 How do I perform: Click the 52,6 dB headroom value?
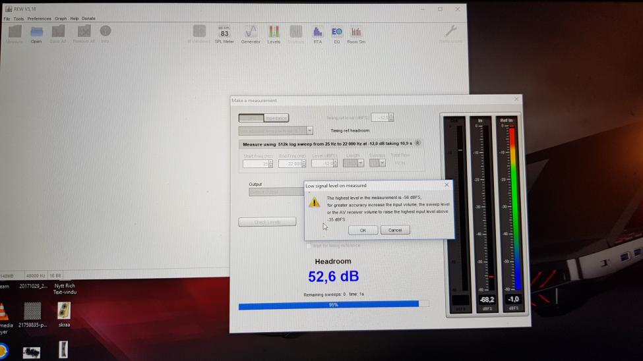334,277
